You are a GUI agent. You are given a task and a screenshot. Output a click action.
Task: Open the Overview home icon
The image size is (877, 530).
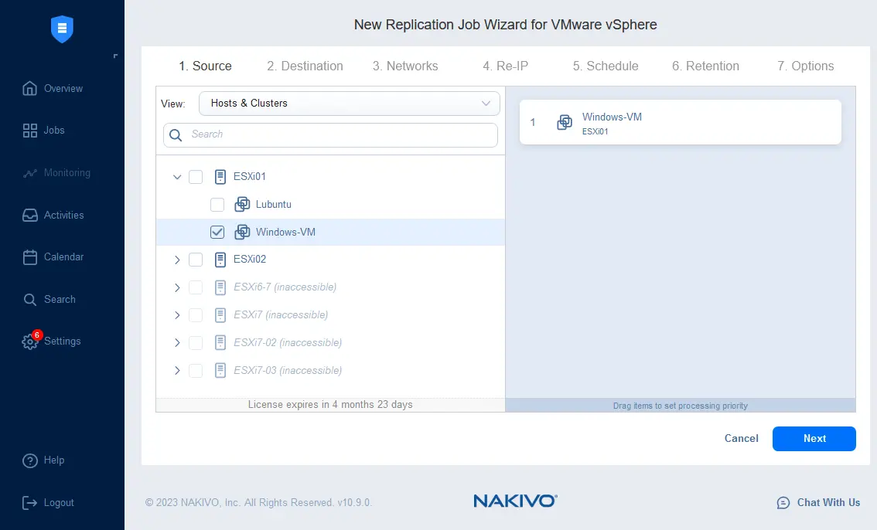click(x=29, y=88)
